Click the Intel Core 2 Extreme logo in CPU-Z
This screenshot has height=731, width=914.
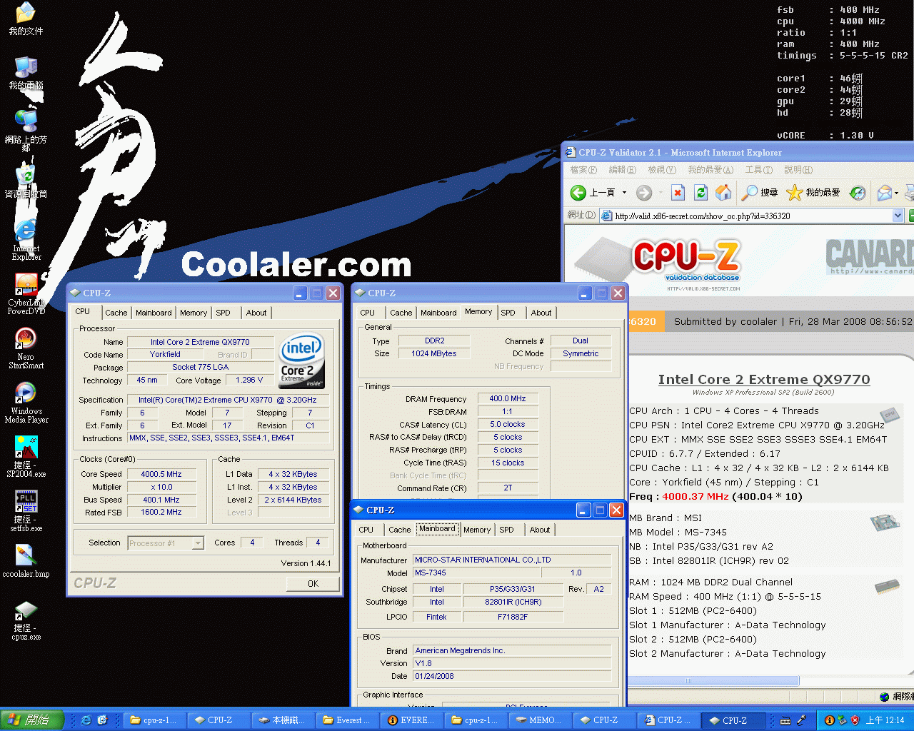(301, 361)
